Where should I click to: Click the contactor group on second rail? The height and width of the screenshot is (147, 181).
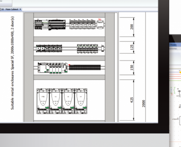point(49,49)
